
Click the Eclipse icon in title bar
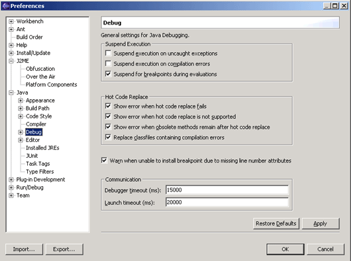(x=6, y=6)
